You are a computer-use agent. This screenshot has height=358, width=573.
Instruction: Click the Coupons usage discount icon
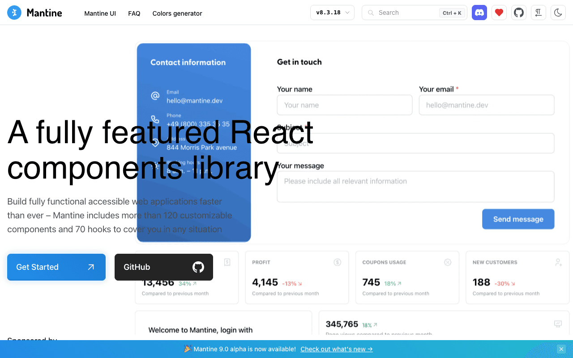coord(448,262)
